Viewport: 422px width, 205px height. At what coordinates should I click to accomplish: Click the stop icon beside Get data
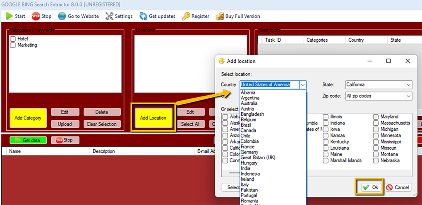click(59, 140)
